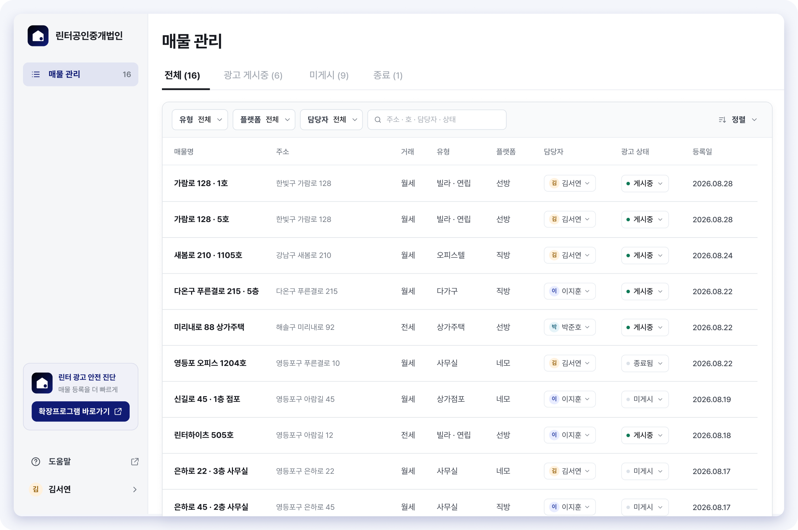Click the 린터공인중개법인 house logo icon
This screenshot has width=798, height=530.
tap(38, 36)
